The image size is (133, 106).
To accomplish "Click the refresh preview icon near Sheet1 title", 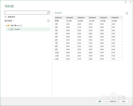I will [x=127, y=13].
